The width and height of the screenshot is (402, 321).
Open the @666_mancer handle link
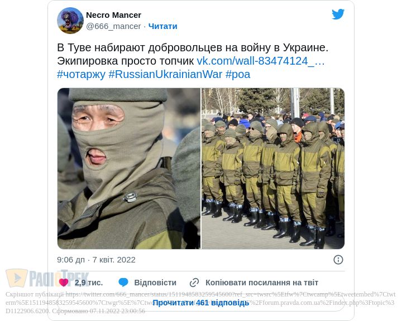click(x=113, y=26)
